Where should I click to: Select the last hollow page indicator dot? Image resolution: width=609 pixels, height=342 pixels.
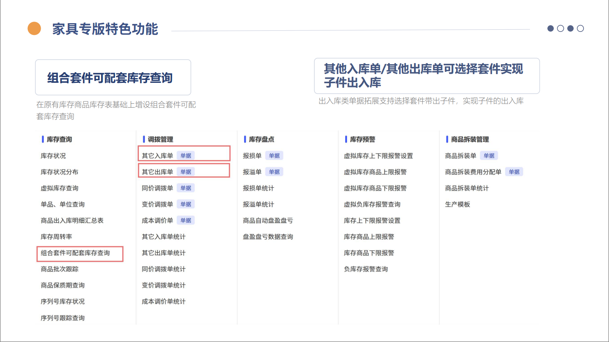580,28
